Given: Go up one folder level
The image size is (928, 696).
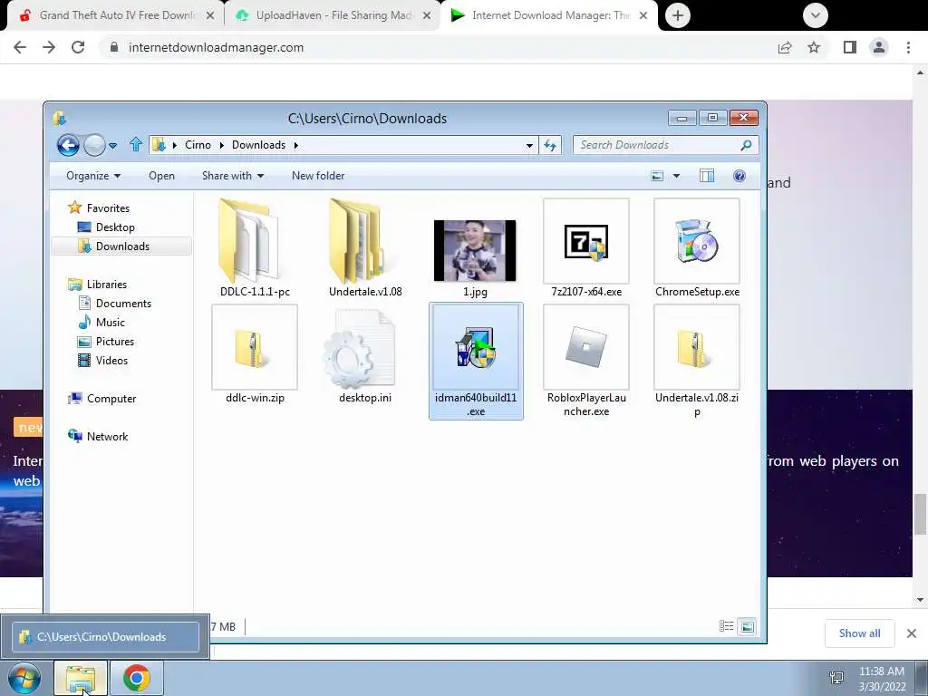Looking at the screenshot, I should pyautogui.click(x=136, y=144).
